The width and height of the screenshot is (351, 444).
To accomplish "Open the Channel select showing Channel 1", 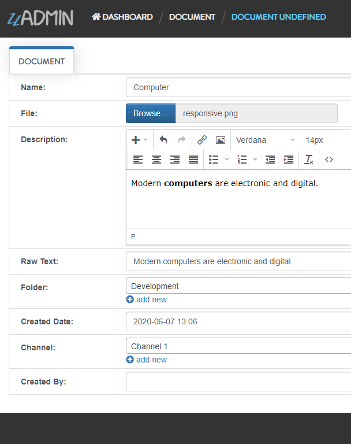I will 238,346.
